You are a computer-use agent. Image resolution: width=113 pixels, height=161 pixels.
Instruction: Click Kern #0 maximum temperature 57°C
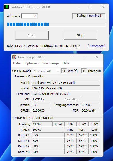tap(82, 135)
